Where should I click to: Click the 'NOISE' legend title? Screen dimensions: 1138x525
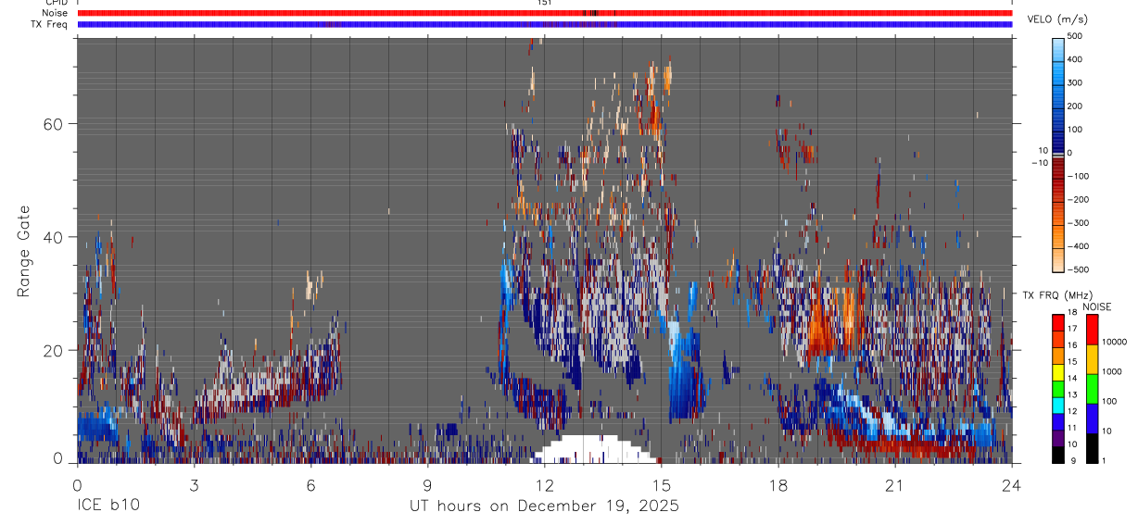pyautogui.click(x=1095, y=306)
